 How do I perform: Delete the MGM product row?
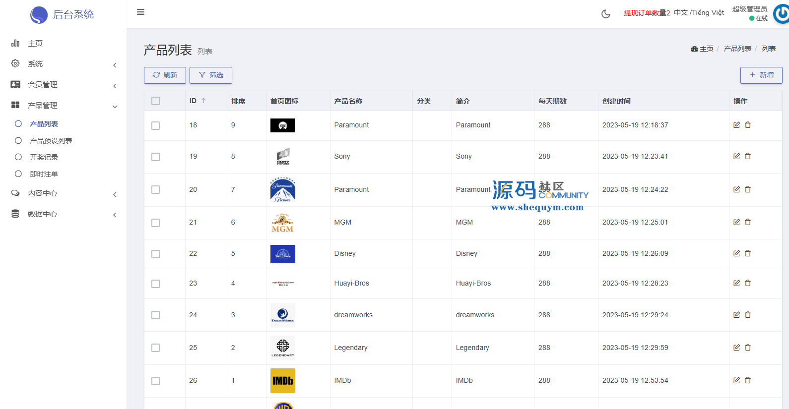(x=748, y=222)
